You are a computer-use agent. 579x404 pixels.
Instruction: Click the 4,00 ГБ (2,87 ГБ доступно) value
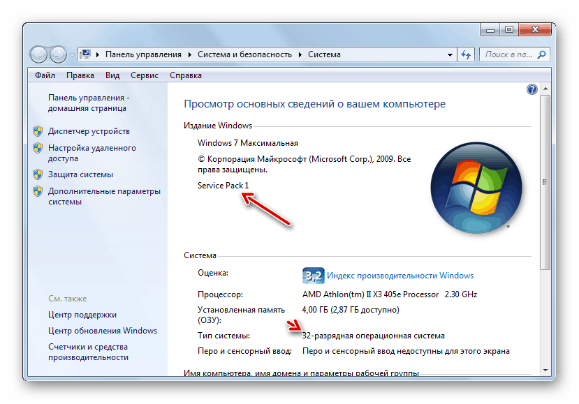click(351, 310)
